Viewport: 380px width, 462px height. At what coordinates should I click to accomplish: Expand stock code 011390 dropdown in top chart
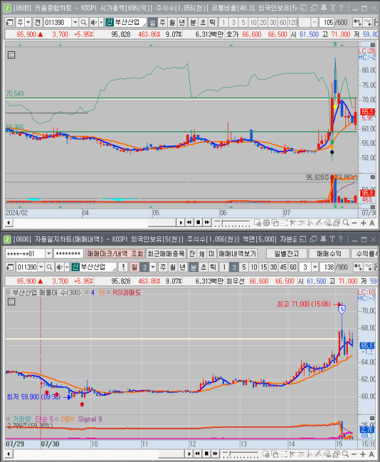[x=75, y=22]
